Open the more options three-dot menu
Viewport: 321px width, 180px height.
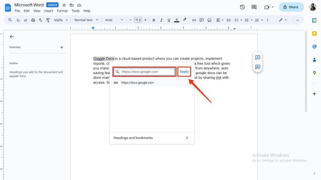click(268, 20)
